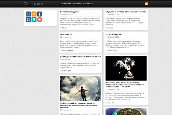
Task: Open the СОЧИНЕНИЕ menu item
Action: coord(65,4)
